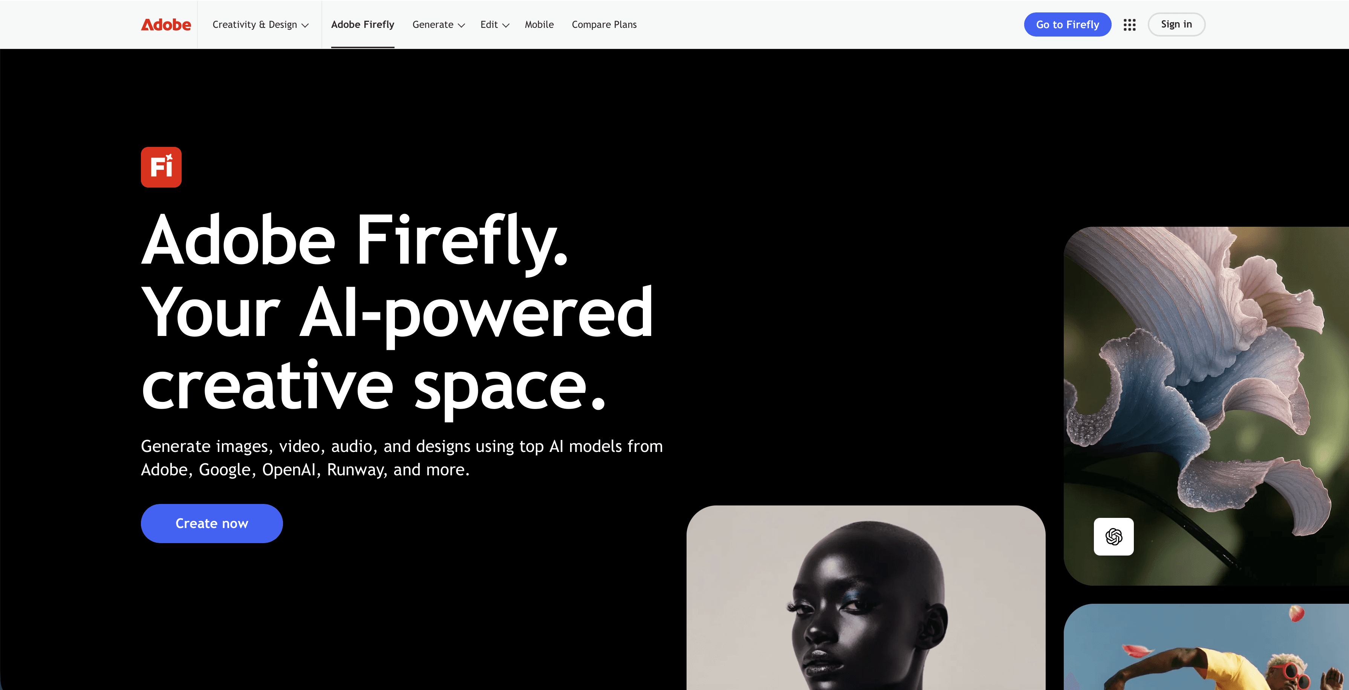Open the pink and blue flower image

pyautogui.click(x=1206, y=406)
